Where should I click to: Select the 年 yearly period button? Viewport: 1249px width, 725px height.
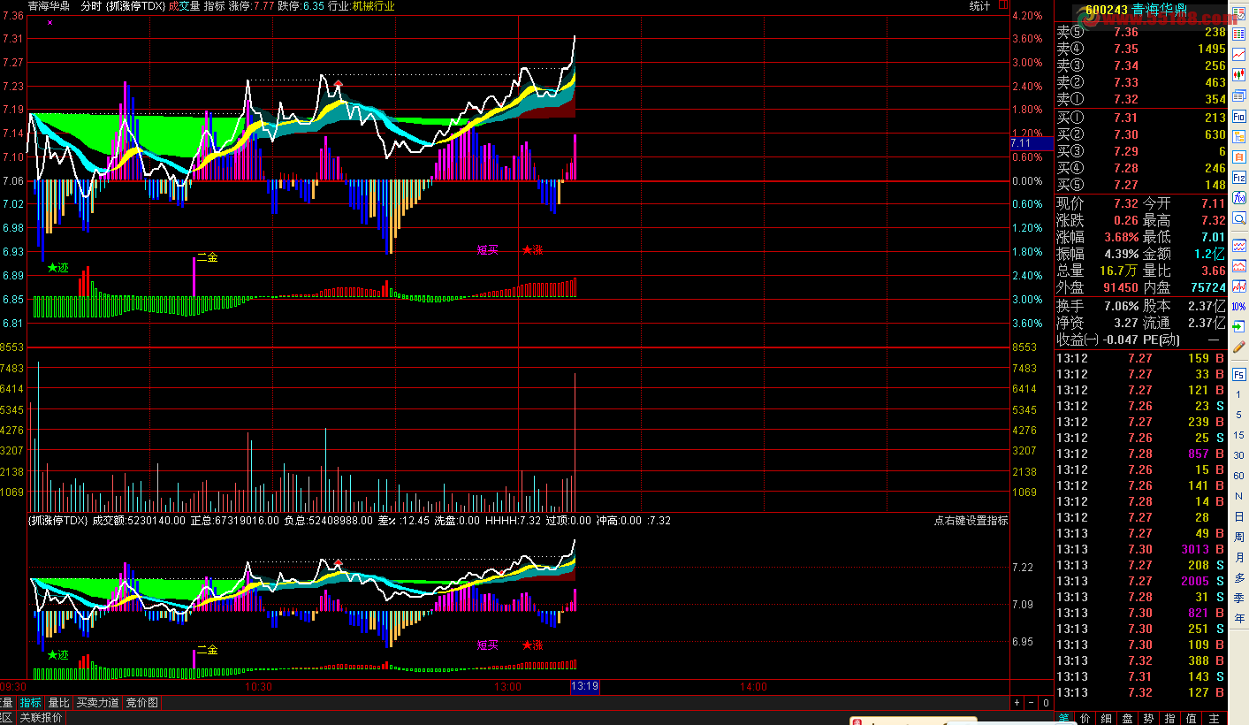(x=1239, y=618)
